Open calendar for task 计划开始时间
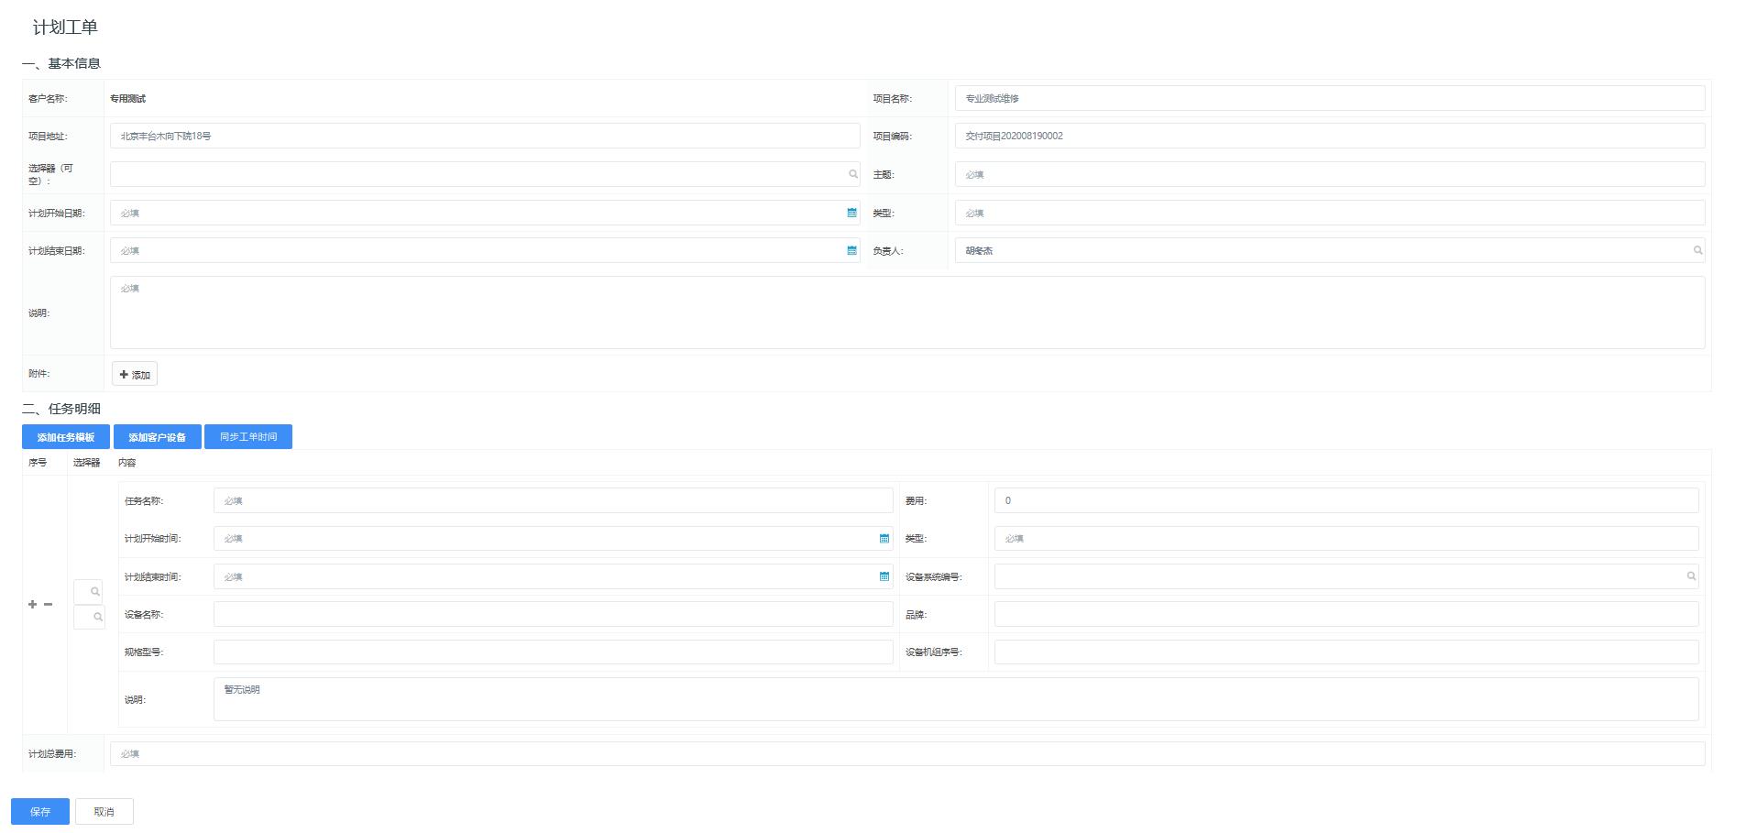Viewport: 1746px width, 833px height. pos(884,539)
